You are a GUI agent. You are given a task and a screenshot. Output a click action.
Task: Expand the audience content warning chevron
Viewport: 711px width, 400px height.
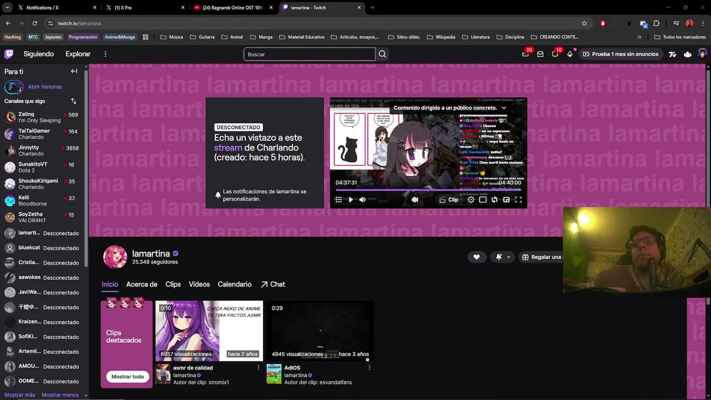tap(504, 108)
